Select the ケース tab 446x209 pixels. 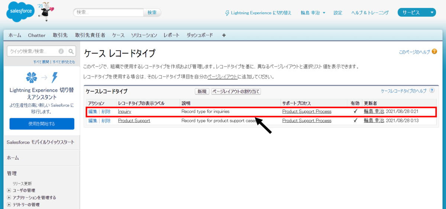pos(118,35)
